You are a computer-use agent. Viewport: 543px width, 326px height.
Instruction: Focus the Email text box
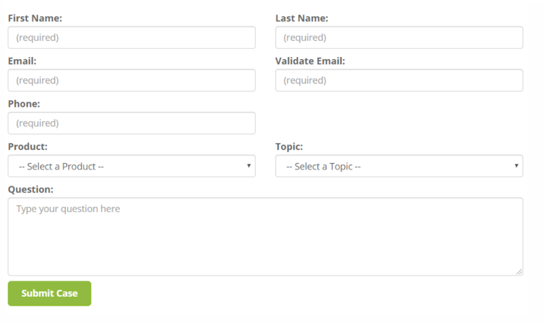click(132, 80)
